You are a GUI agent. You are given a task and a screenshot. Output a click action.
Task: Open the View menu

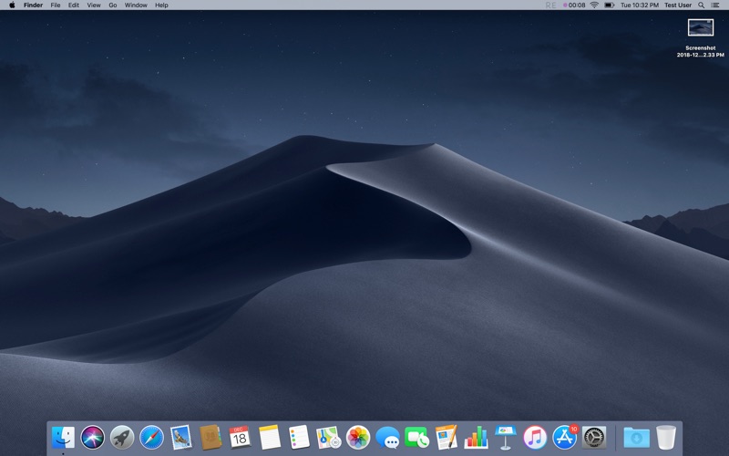pyautogui.click(x=94, y=5)
